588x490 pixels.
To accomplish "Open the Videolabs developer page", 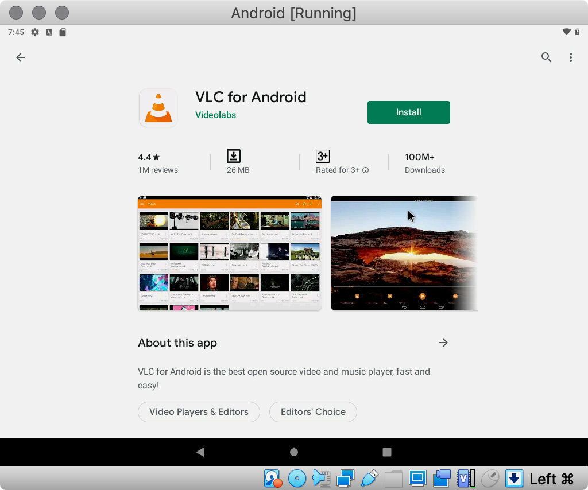I will (x=215, y=115).
